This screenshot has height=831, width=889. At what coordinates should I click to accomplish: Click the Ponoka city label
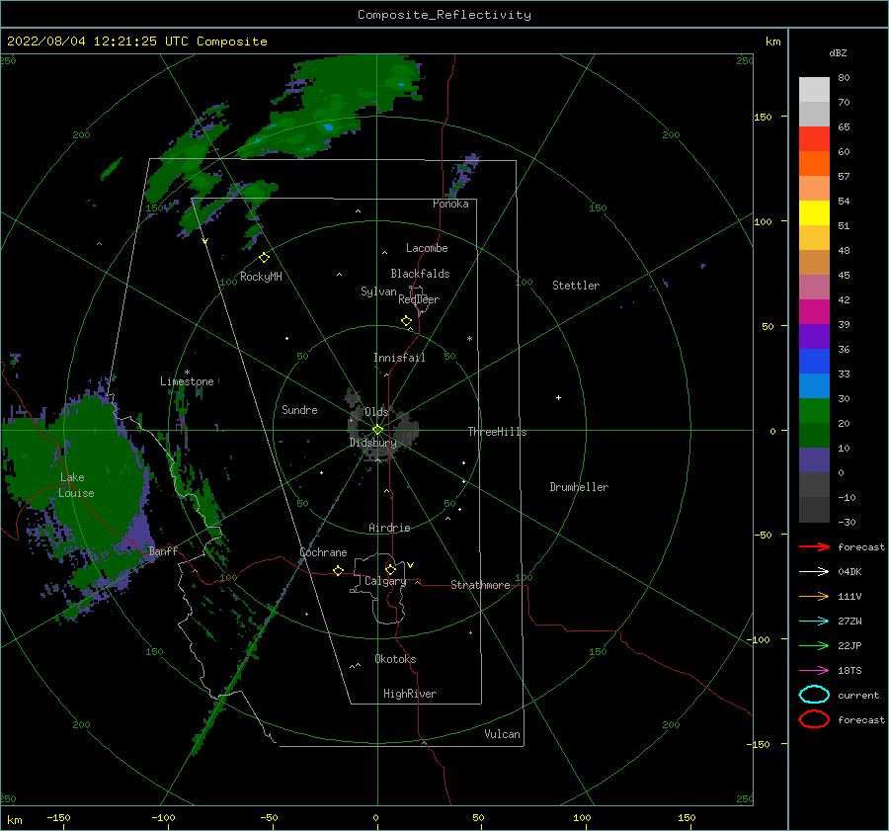[450, 204]
